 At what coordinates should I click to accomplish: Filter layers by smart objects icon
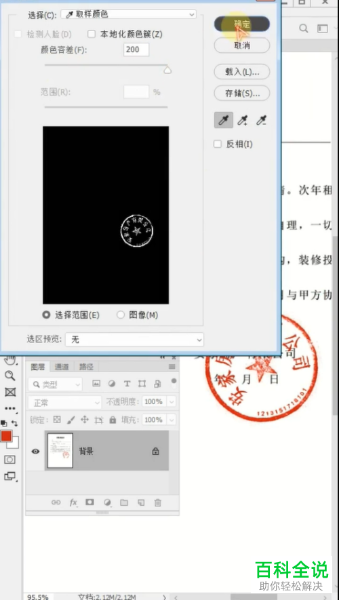(157, 384)
